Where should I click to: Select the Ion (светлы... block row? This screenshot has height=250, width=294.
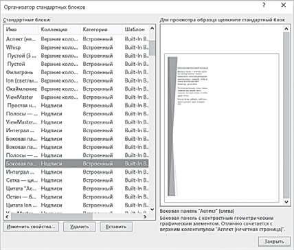coord(77,80)
